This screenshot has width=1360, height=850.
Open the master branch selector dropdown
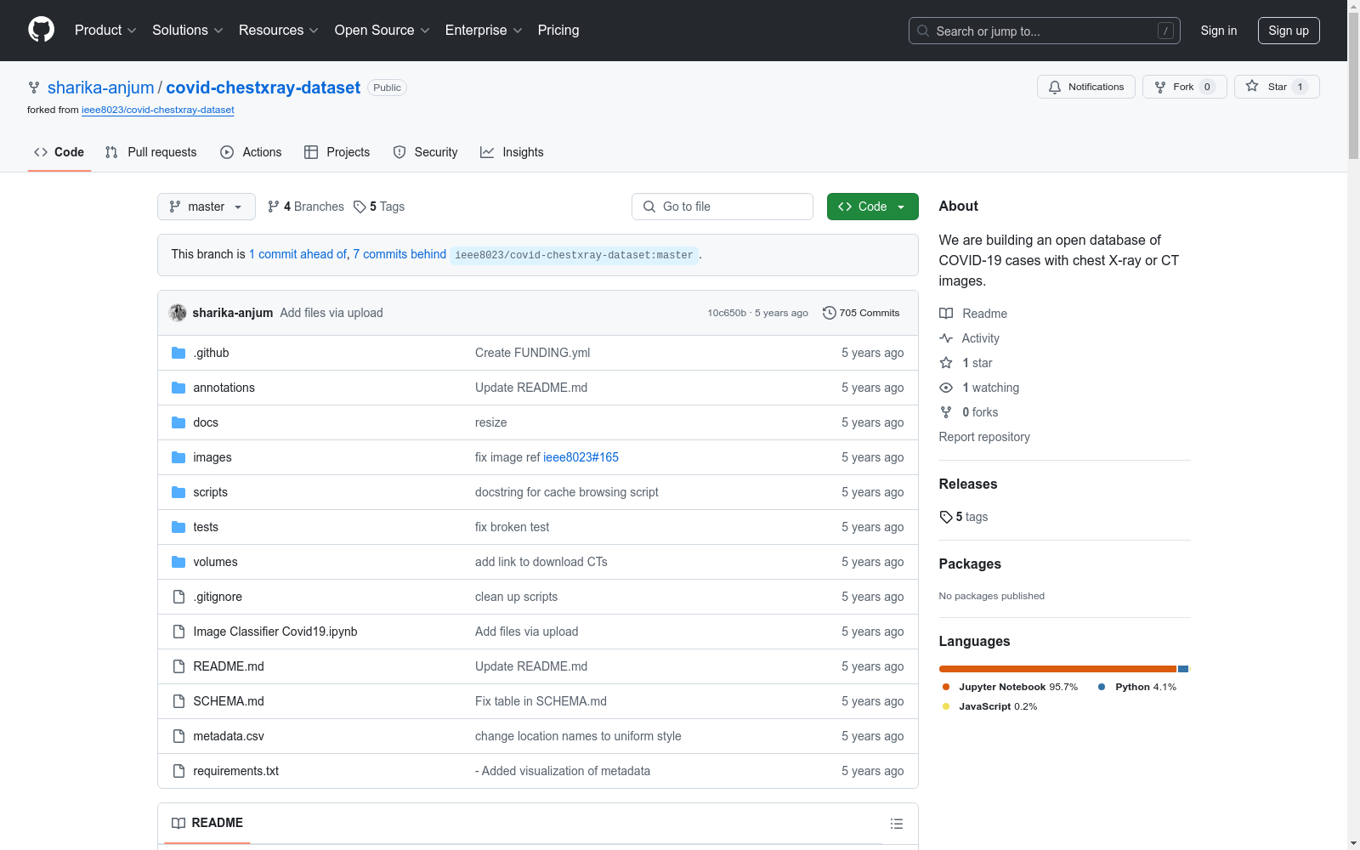coord(207,207)
